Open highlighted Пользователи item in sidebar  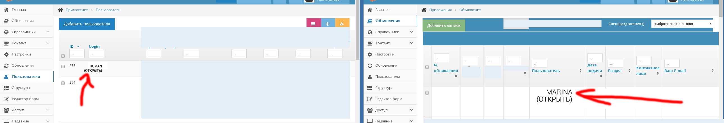[x=26, y=76]
